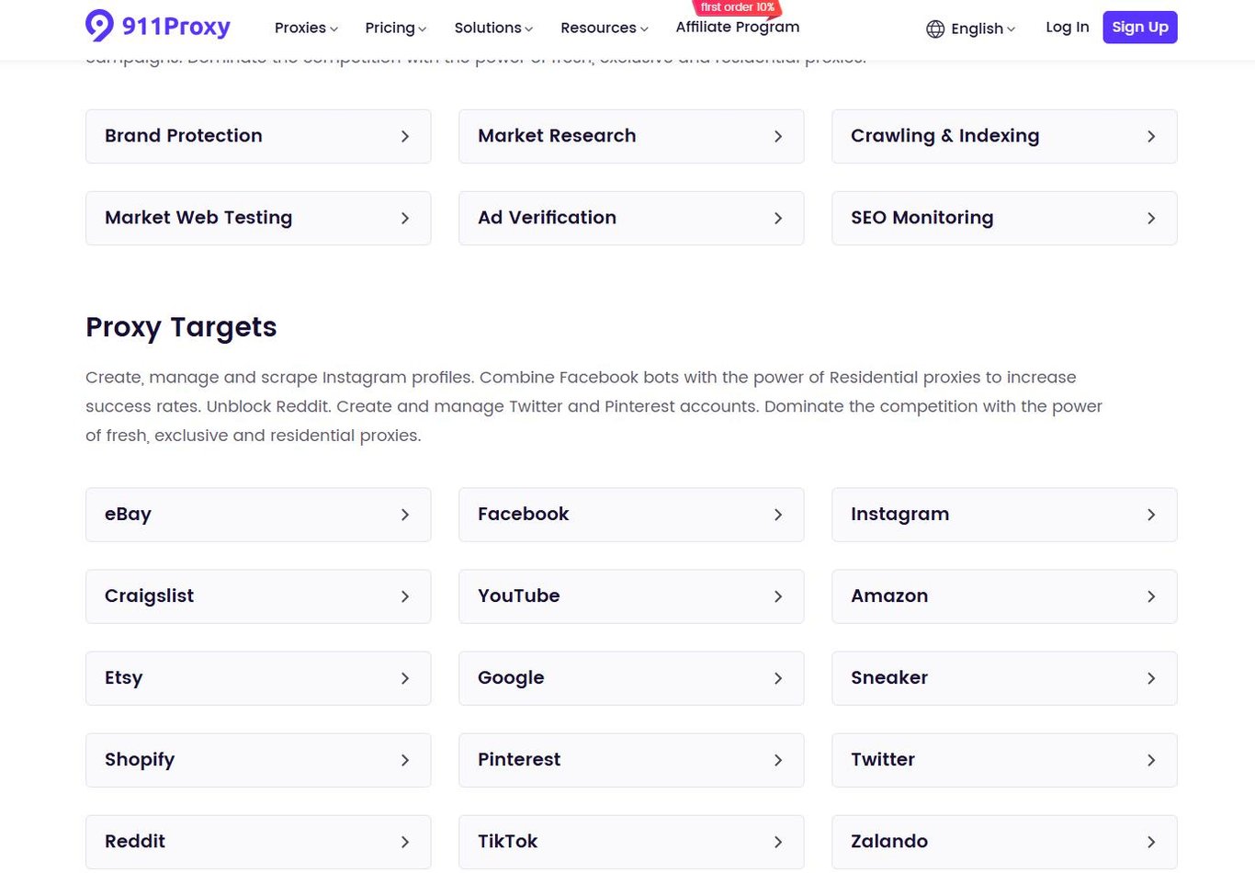
Task: Open the Crawling & Indexing card
Action: (1004, 136)
